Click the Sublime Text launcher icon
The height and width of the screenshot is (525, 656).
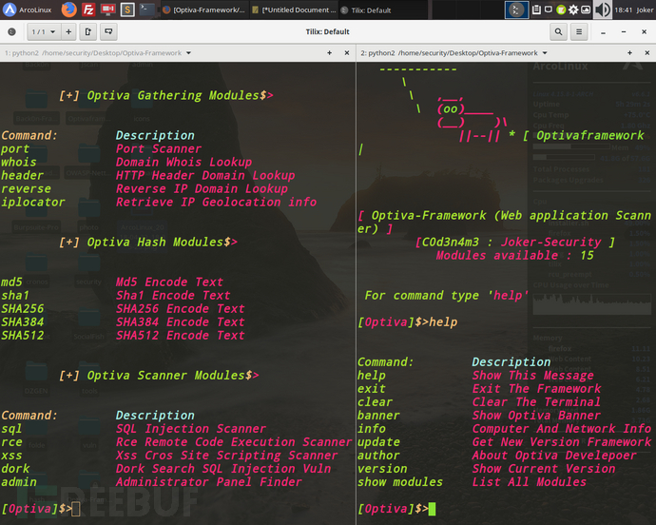127,10
